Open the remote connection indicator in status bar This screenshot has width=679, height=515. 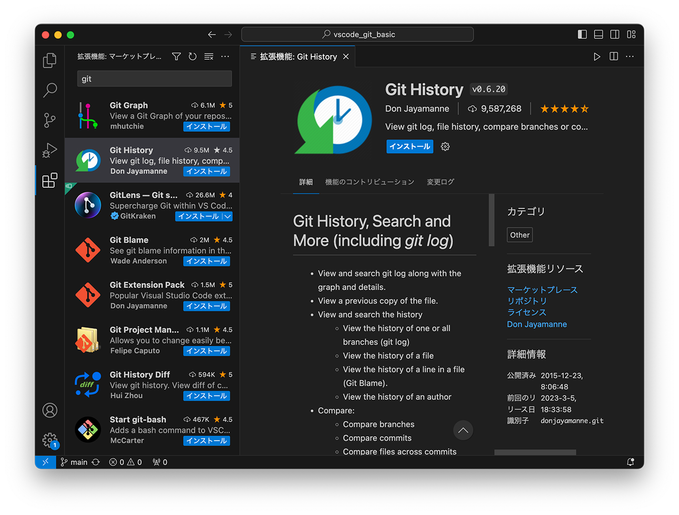(45, 462)
